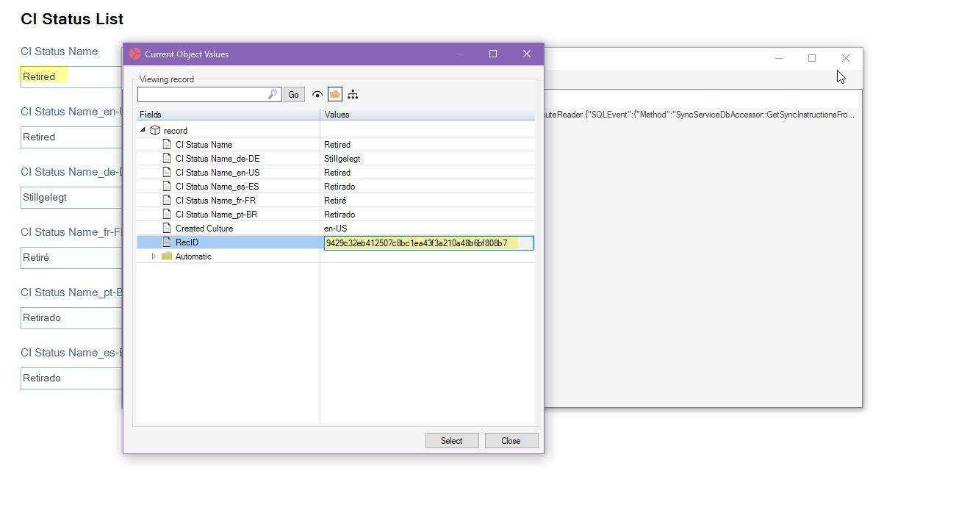Screen dimensions: 956x521
Task: Click the Fields column header
Action: [x=228, y=115]
